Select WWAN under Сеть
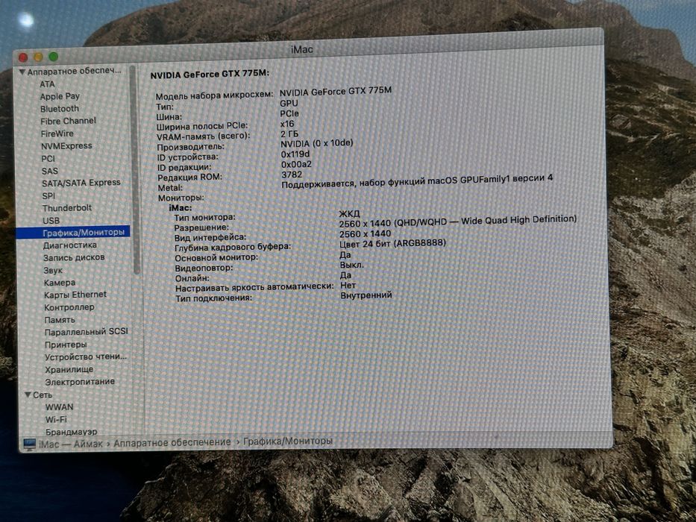 (59, 407)
